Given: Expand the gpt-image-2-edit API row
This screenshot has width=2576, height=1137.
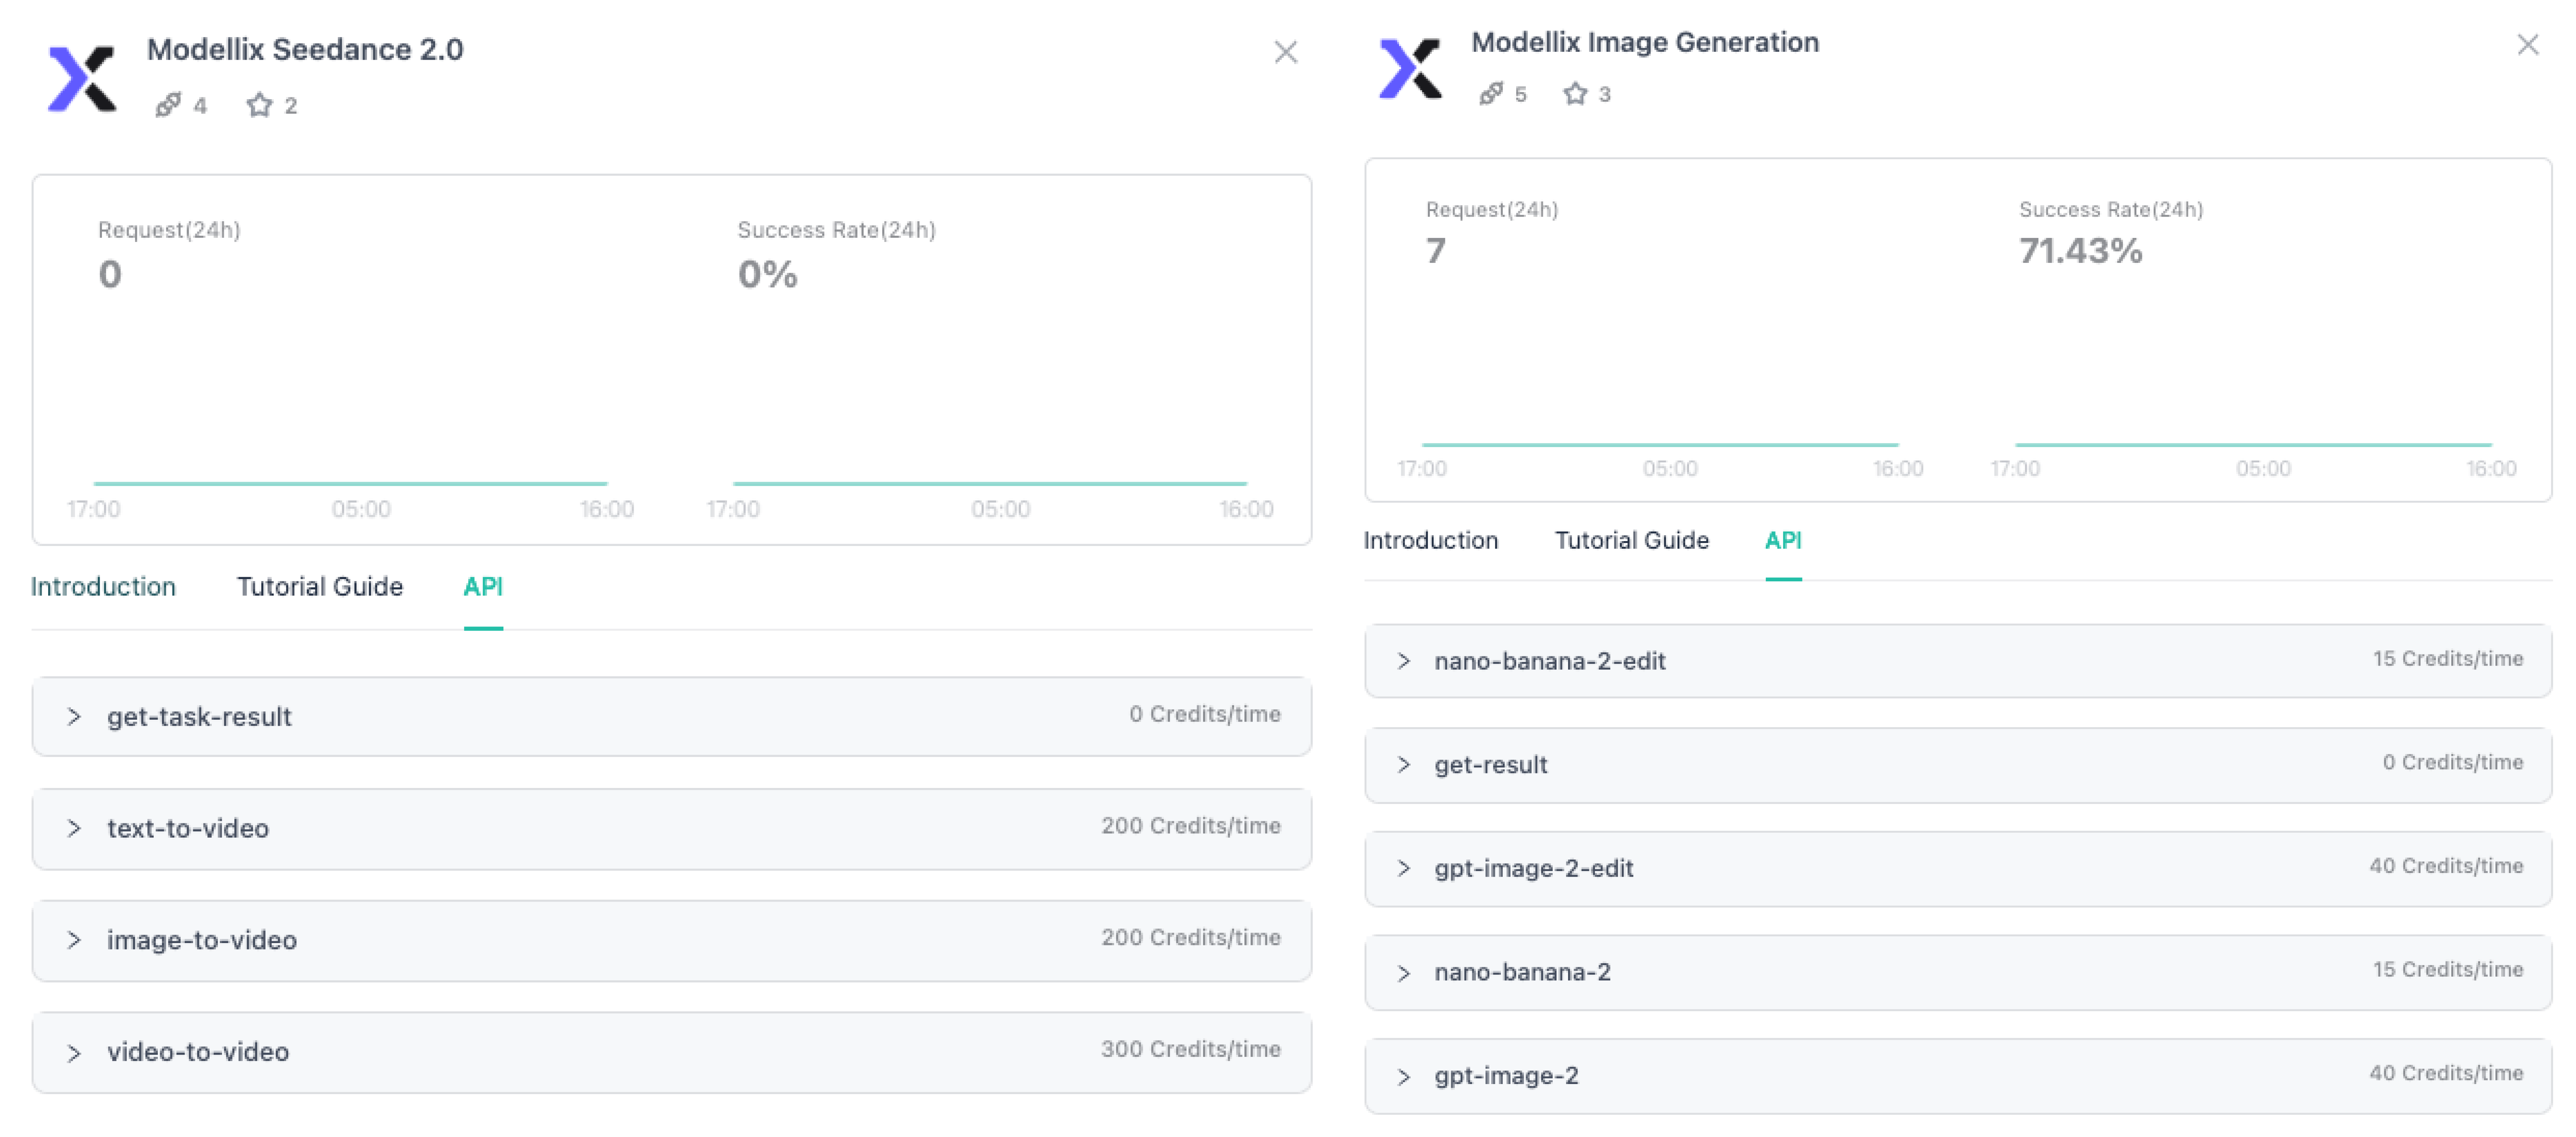Looking at the screenshot, I should (x=1958, y=868).
